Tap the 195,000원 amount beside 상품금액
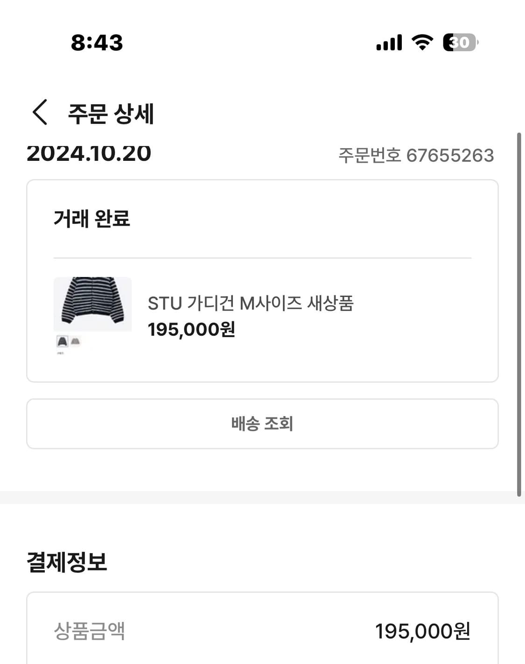The height and width of the screenshot is (664, 525). (422, 631)
